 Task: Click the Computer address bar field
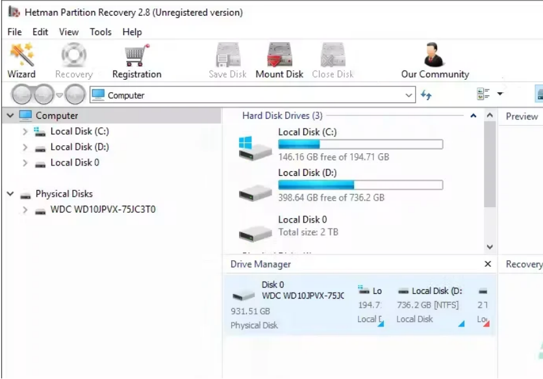pos(253,95)
